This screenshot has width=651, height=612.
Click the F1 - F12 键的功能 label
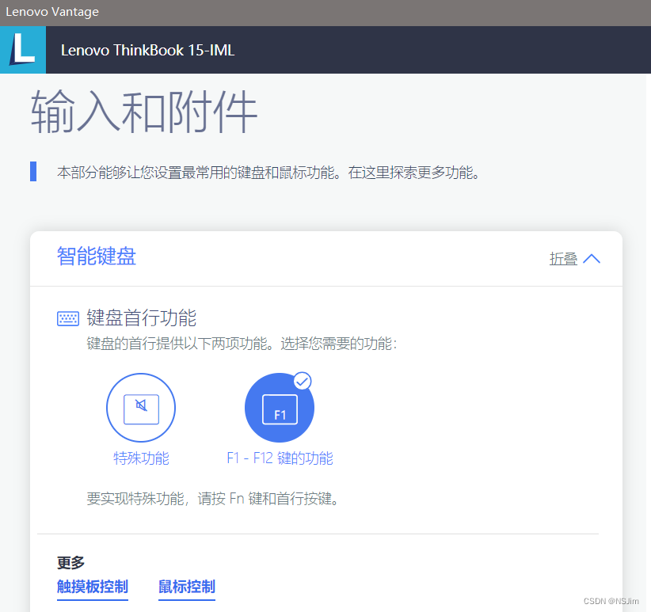tap(280, 458)
